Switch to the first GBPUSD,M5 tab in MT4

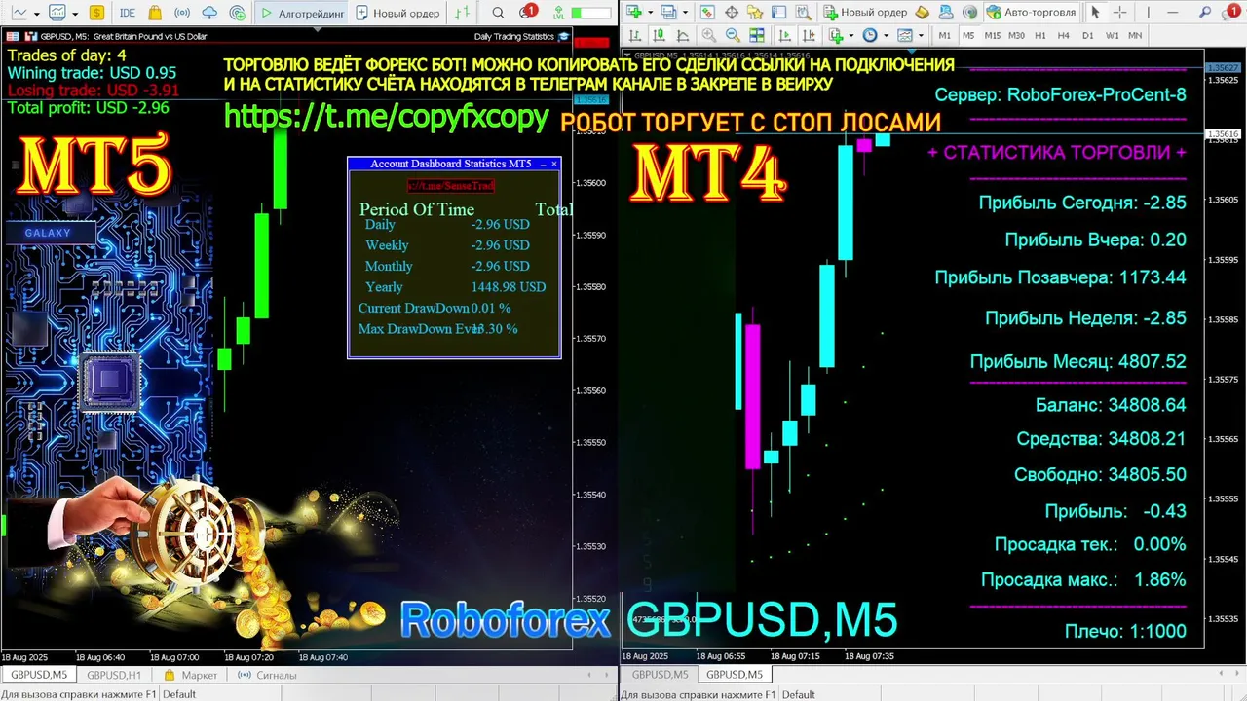tap(660, 675)
